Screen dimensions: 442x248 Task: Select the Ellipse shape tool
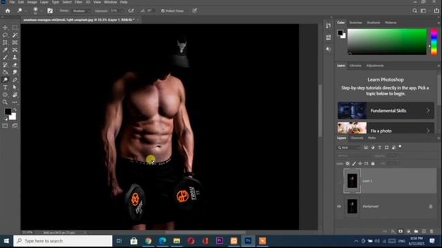[5, 95]
